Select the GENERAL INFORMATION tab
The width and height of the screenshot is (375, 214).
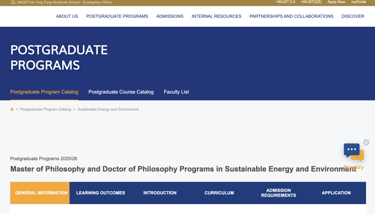pos(40,193)
